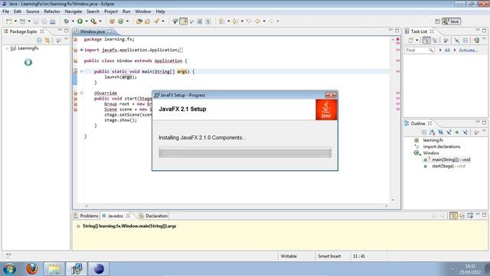Click the Debug bug icon in the toolbar

coord(67,21)
